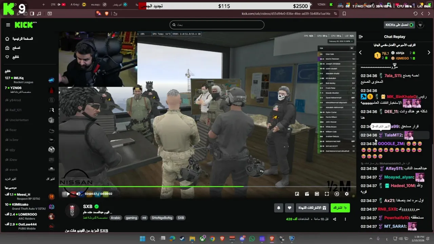434x244 pixels.
Task: Open WhatsApp from taskbar
Action: point(252,239)
